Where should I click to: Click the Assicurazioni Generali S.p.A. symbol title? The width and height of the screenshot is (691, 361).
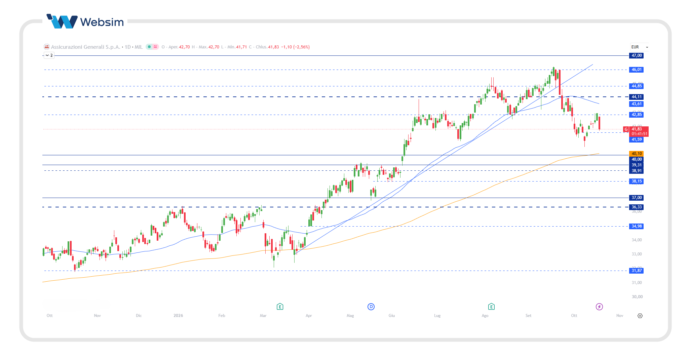[85, 47]
